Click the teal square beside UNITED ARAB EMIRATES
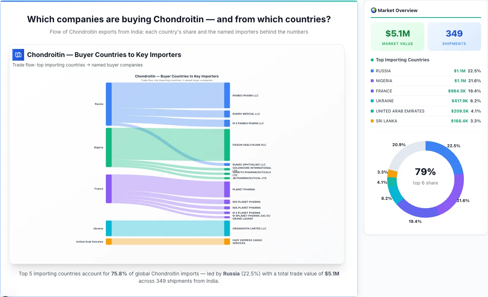This screenshot has width=488, height=297. point(372,111)
